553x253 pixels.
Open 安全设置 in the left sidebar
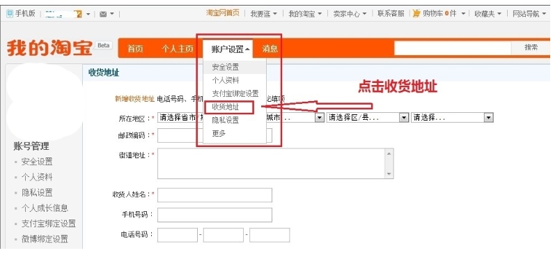click(x=37, y=162)
